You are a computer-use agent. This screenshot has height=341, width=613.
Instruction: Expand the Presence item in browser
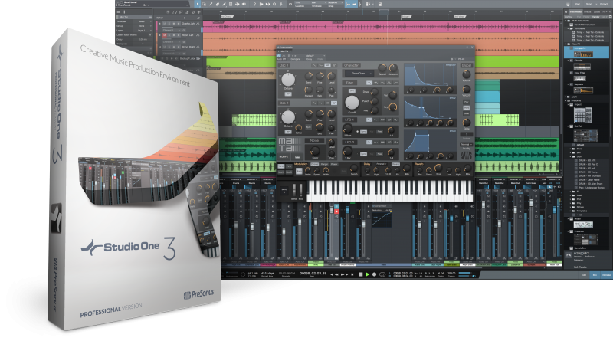pos(568,231)
